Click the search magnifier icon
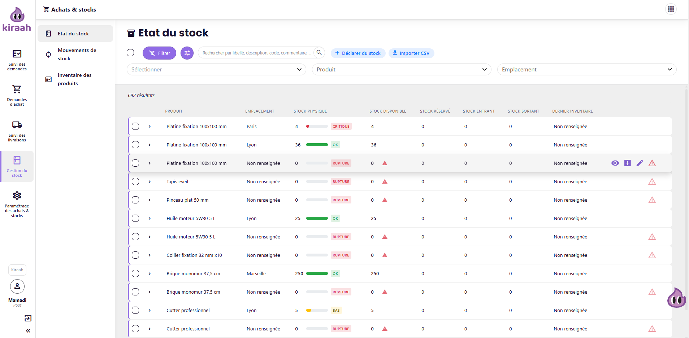The height and width of the screenshot is (338, 689). tap(319, 53)
